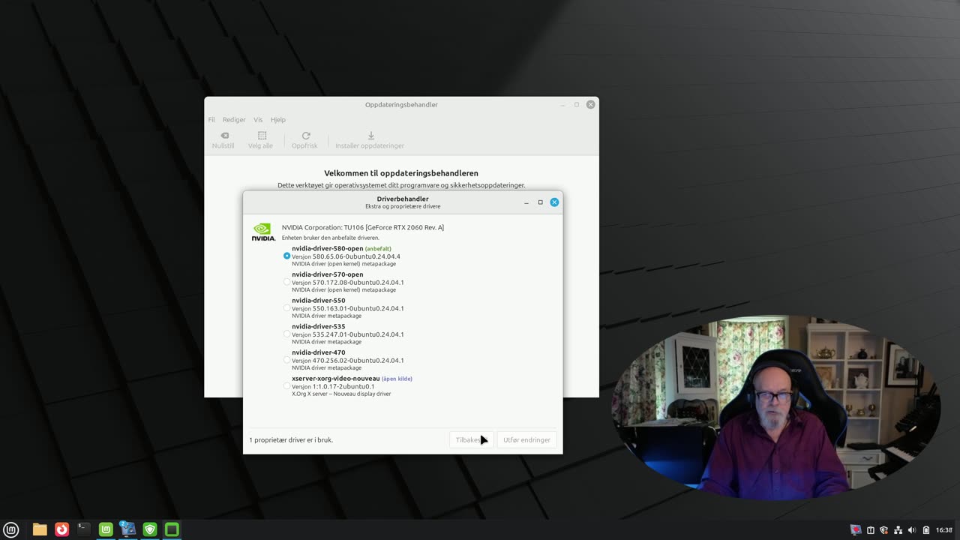Open the Hjelp menu
The width and height of the screenshot is (960, 540).
[278, 119]
